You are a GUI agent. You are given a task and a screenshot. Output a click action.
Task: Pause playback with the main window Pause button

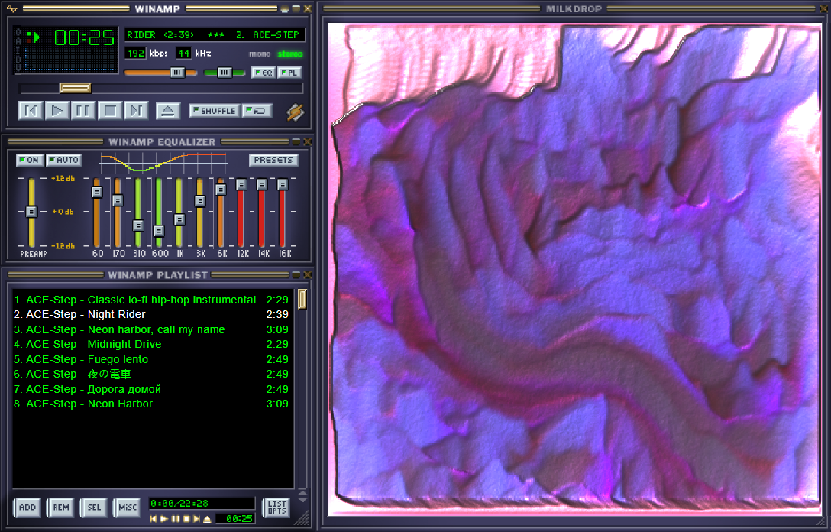[83, 111]
